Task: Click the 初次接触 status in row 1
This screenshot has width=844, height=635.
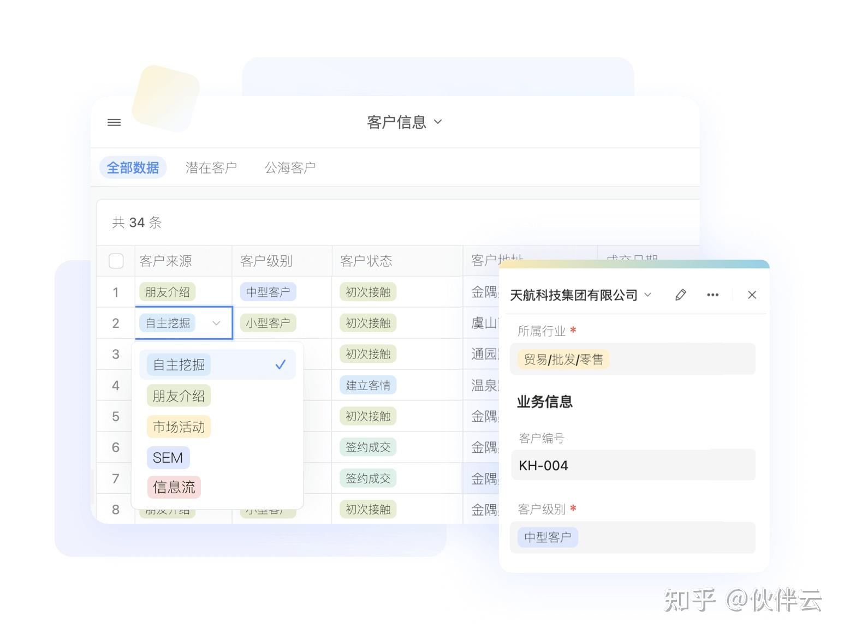Action: [368, 292]
